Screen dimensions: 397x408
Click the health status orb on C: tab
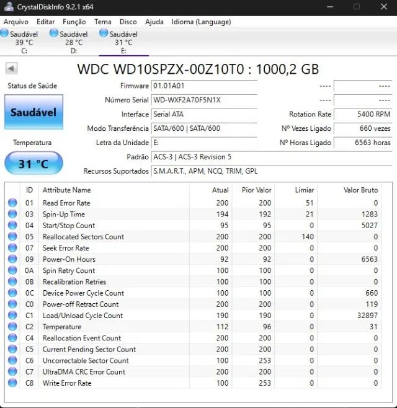(4, 33)
